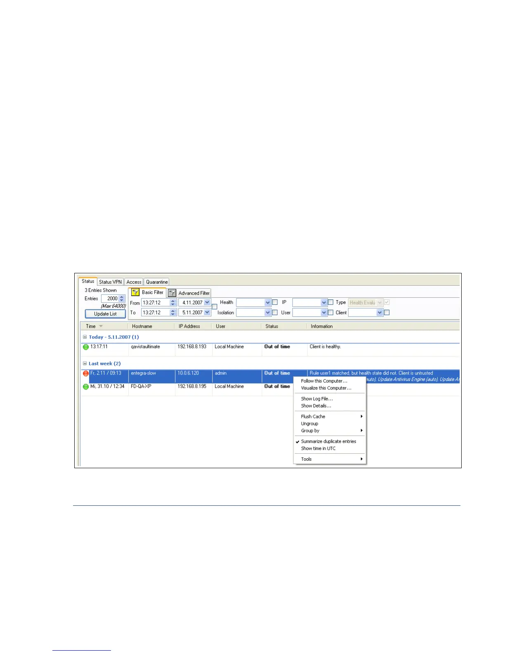505x654 pixels.
Task: Click Ungroup in the context menu
Action: [309, 424]
